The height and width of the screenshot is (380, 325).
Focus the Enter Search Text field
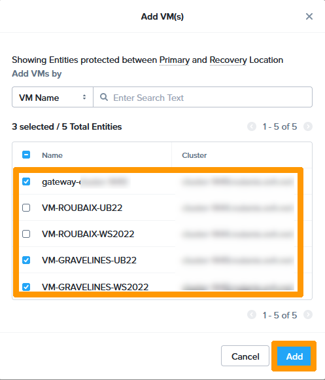coord(203,97)
